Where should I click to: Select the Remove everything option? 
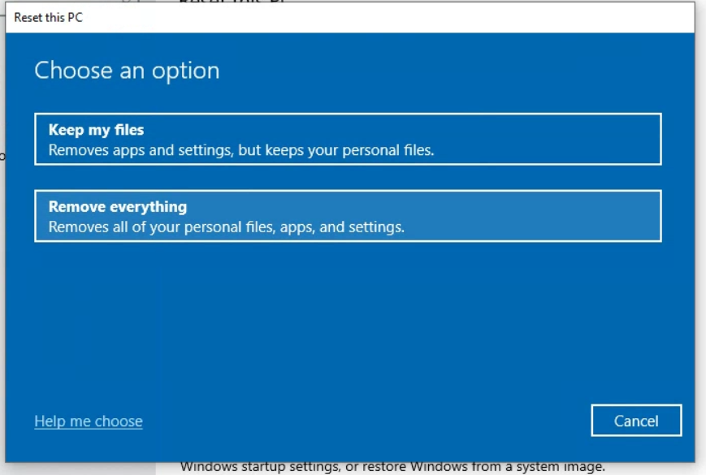coord(348,216)
